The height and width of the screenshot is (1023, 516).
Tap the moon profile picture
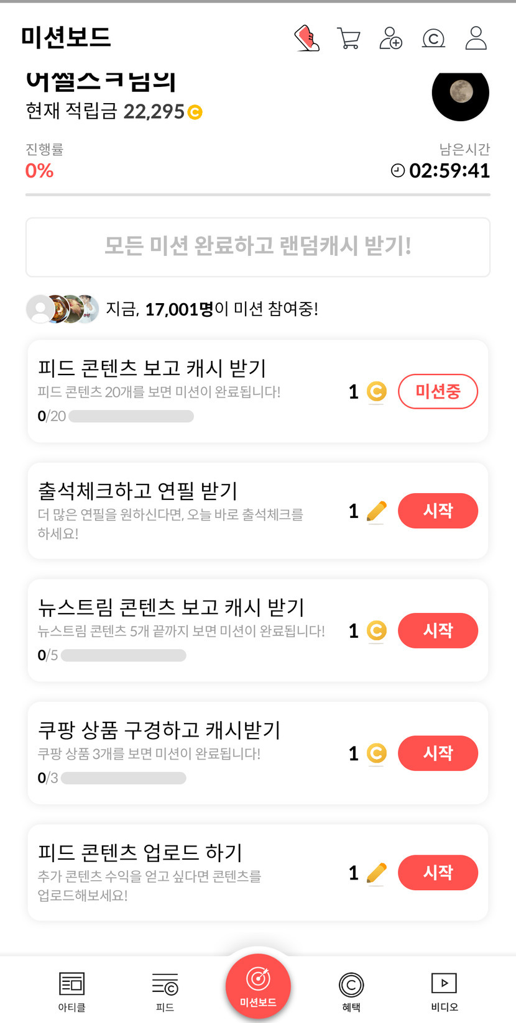pos(460,93)
